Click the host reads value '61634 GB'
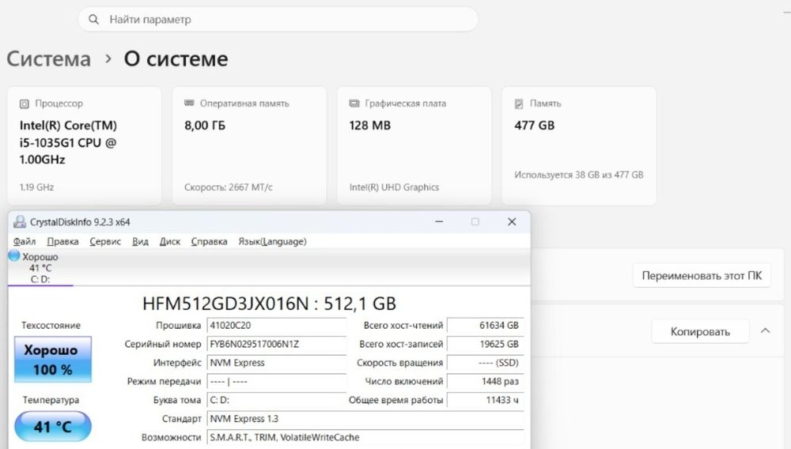Viewport: 791px width, 449px height. 486,326
